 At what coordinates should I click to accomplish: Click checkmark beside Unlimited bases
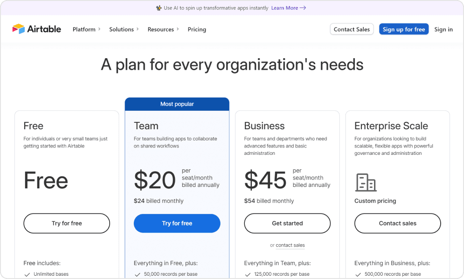(x=27, y=274)
